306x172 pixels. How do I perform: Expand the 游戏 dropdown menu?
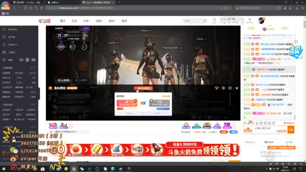[x=112, y=21]
